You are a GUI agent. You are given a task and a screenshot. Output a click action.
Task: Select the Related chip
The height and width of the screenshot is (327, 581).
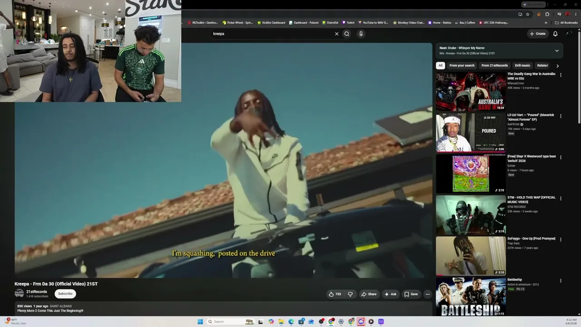click(542, 65)
